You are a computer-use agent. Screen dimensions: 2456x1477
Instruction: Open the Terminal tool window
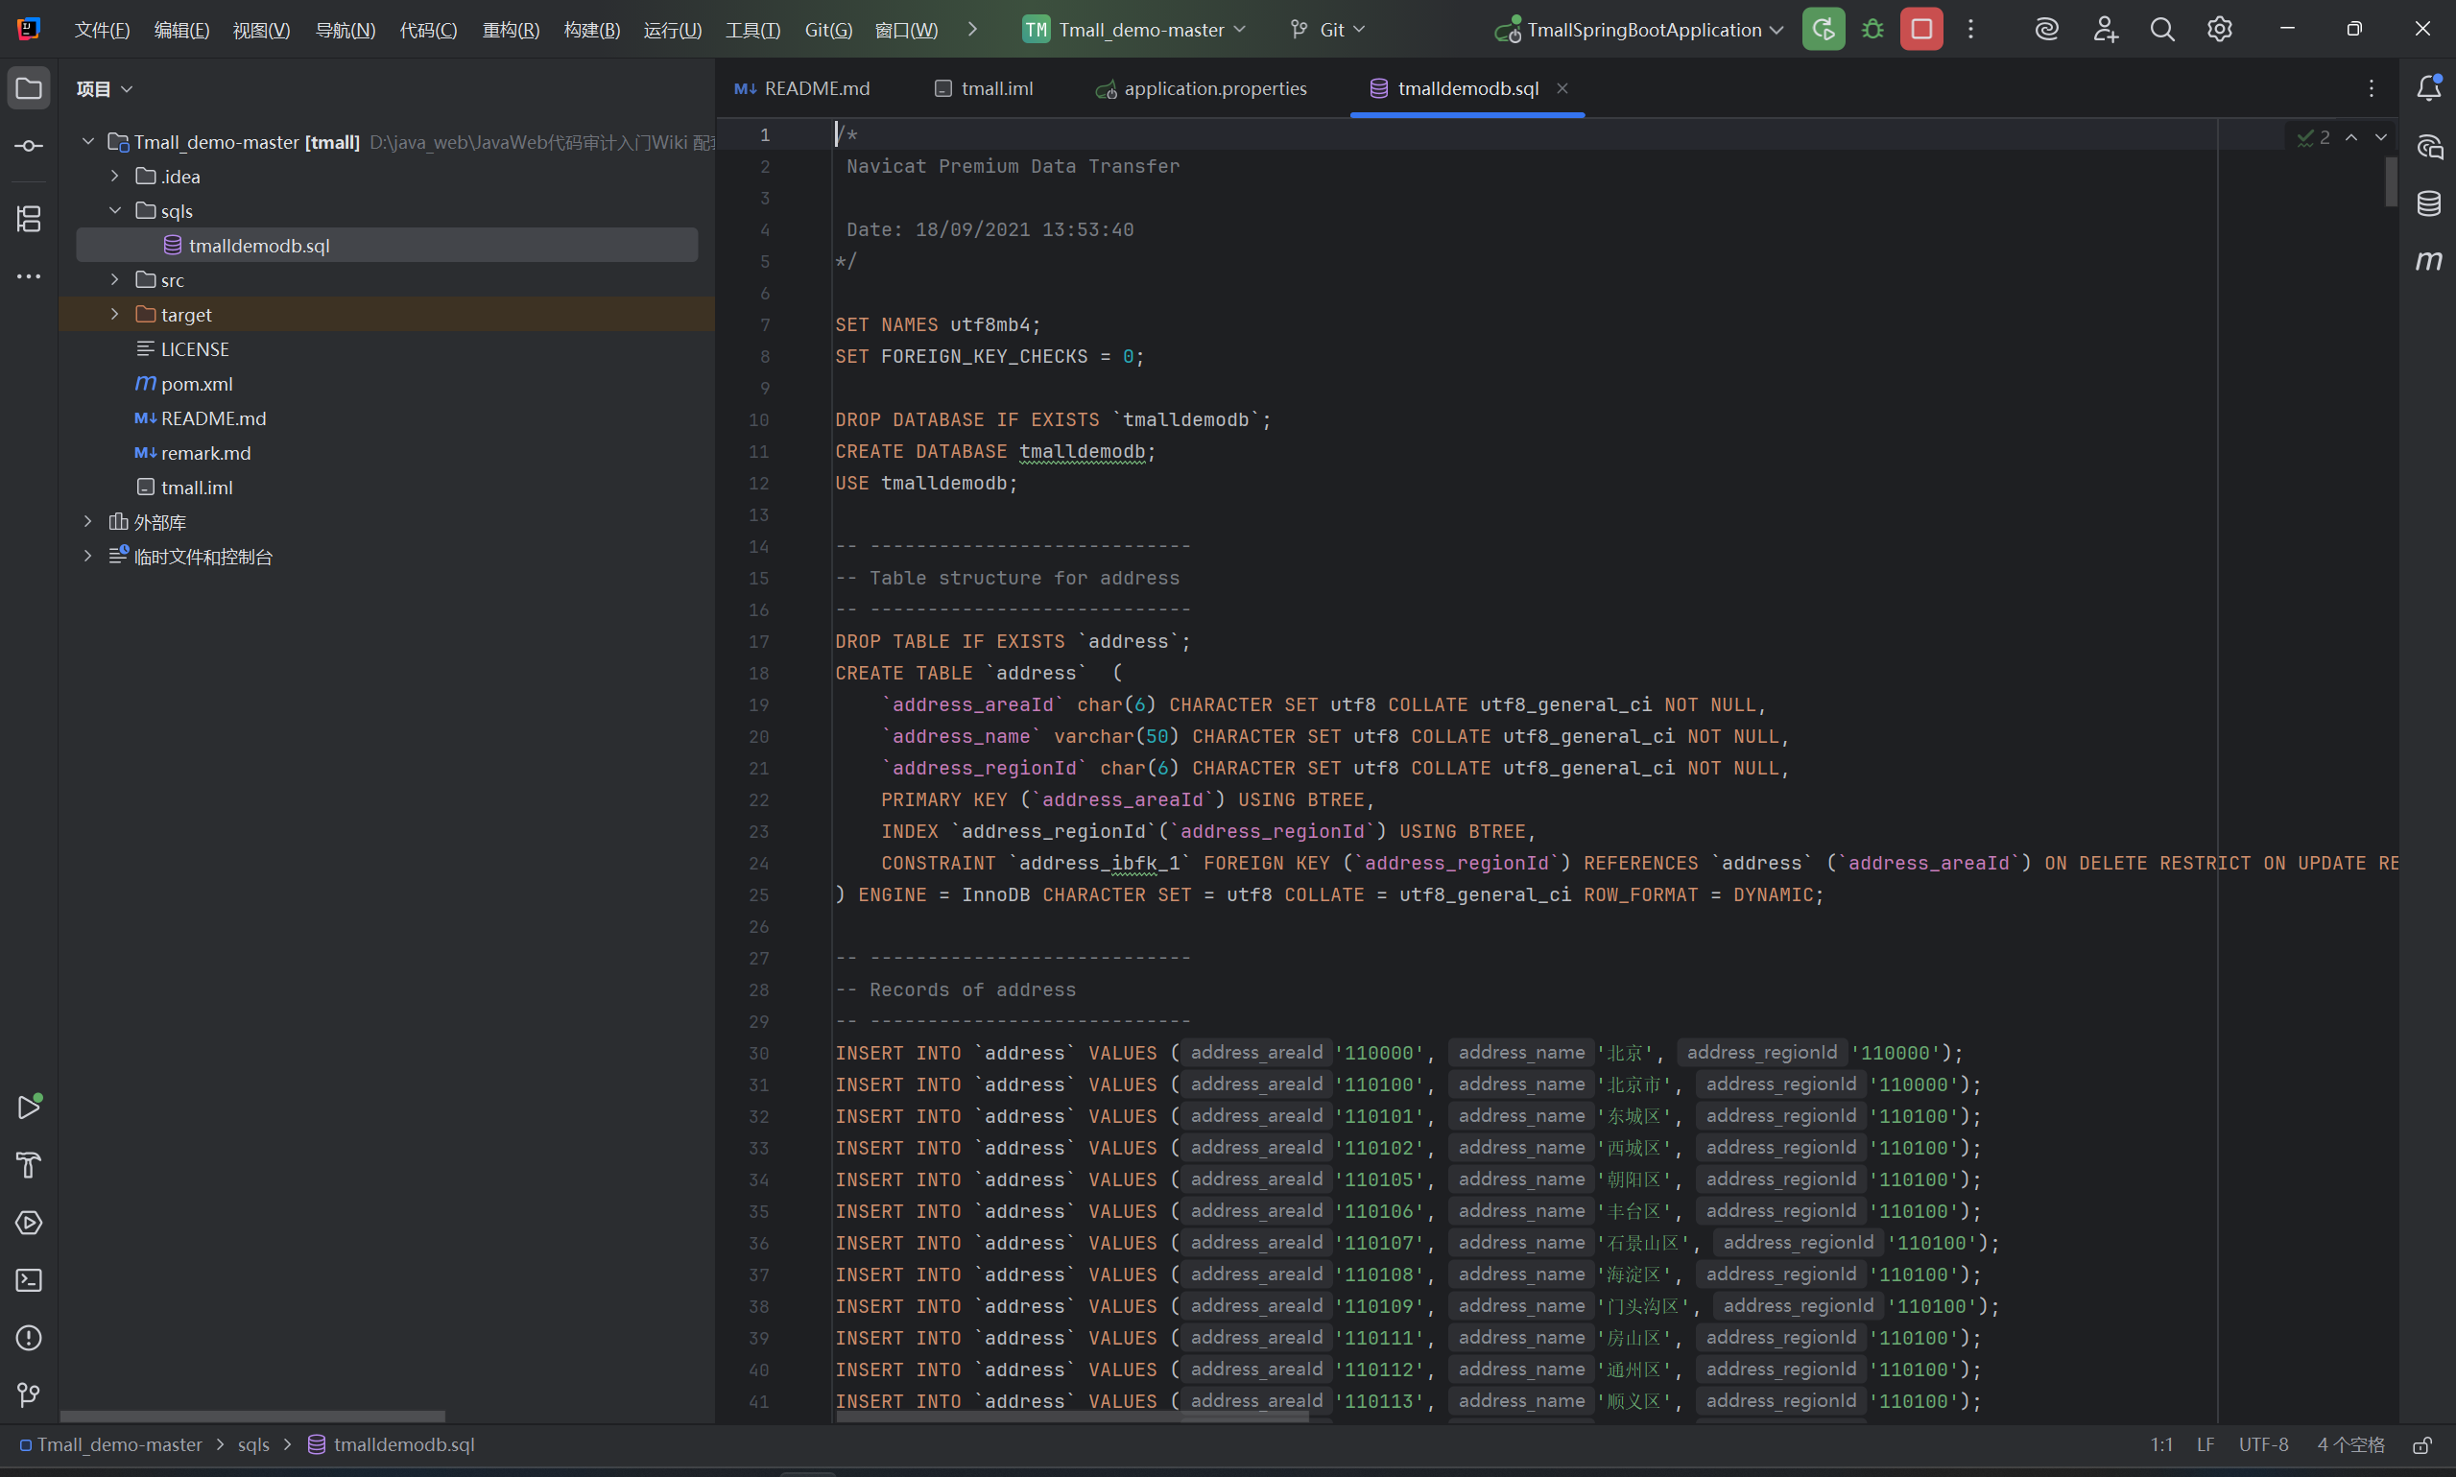click(x=28, y=1280)
